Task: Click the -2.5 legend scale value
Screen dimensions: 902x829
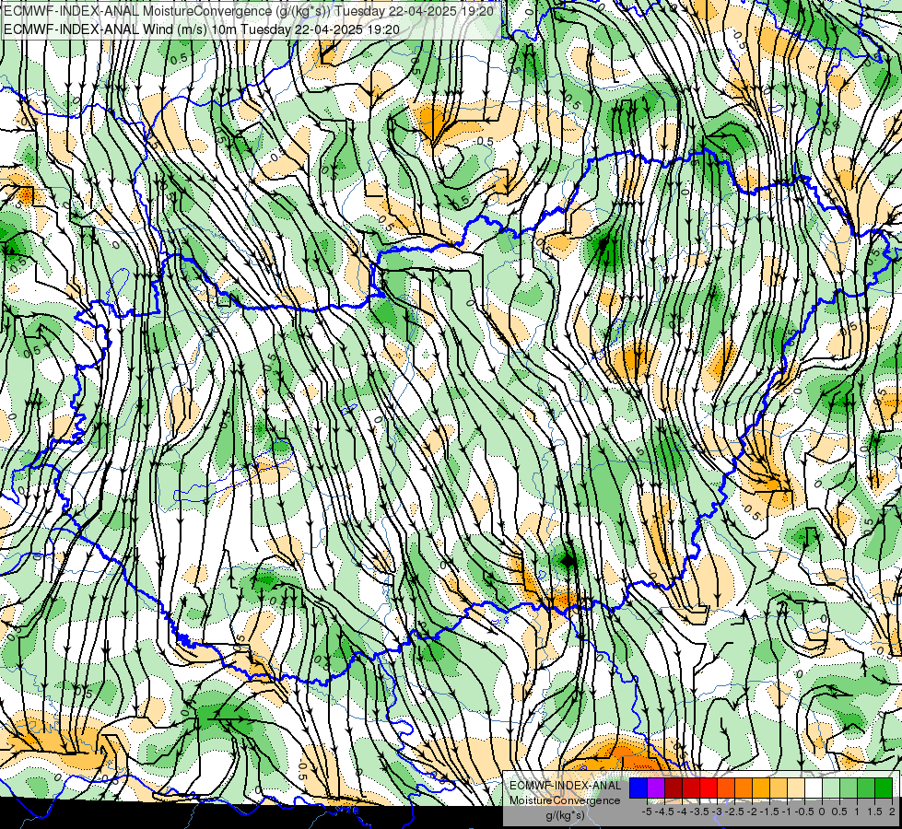Action: tap(734, 811)
